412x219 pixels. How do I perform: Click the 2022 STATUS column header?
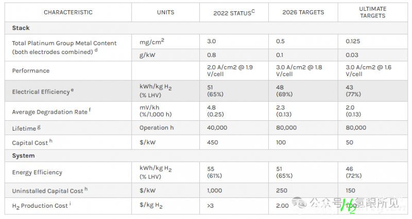234,12
